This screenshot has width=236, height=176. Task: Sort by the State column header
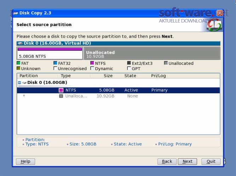coord(126,76)
